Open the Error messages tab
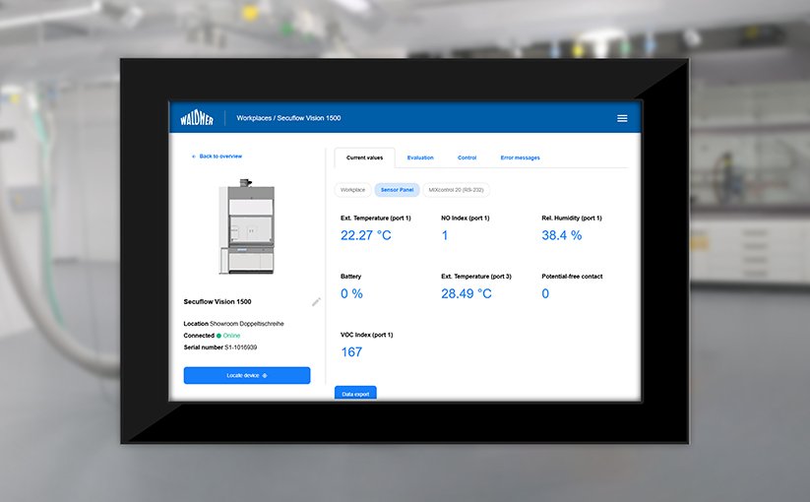The width and height of the screenshot is (810, 502). click(x=521, y=157)
